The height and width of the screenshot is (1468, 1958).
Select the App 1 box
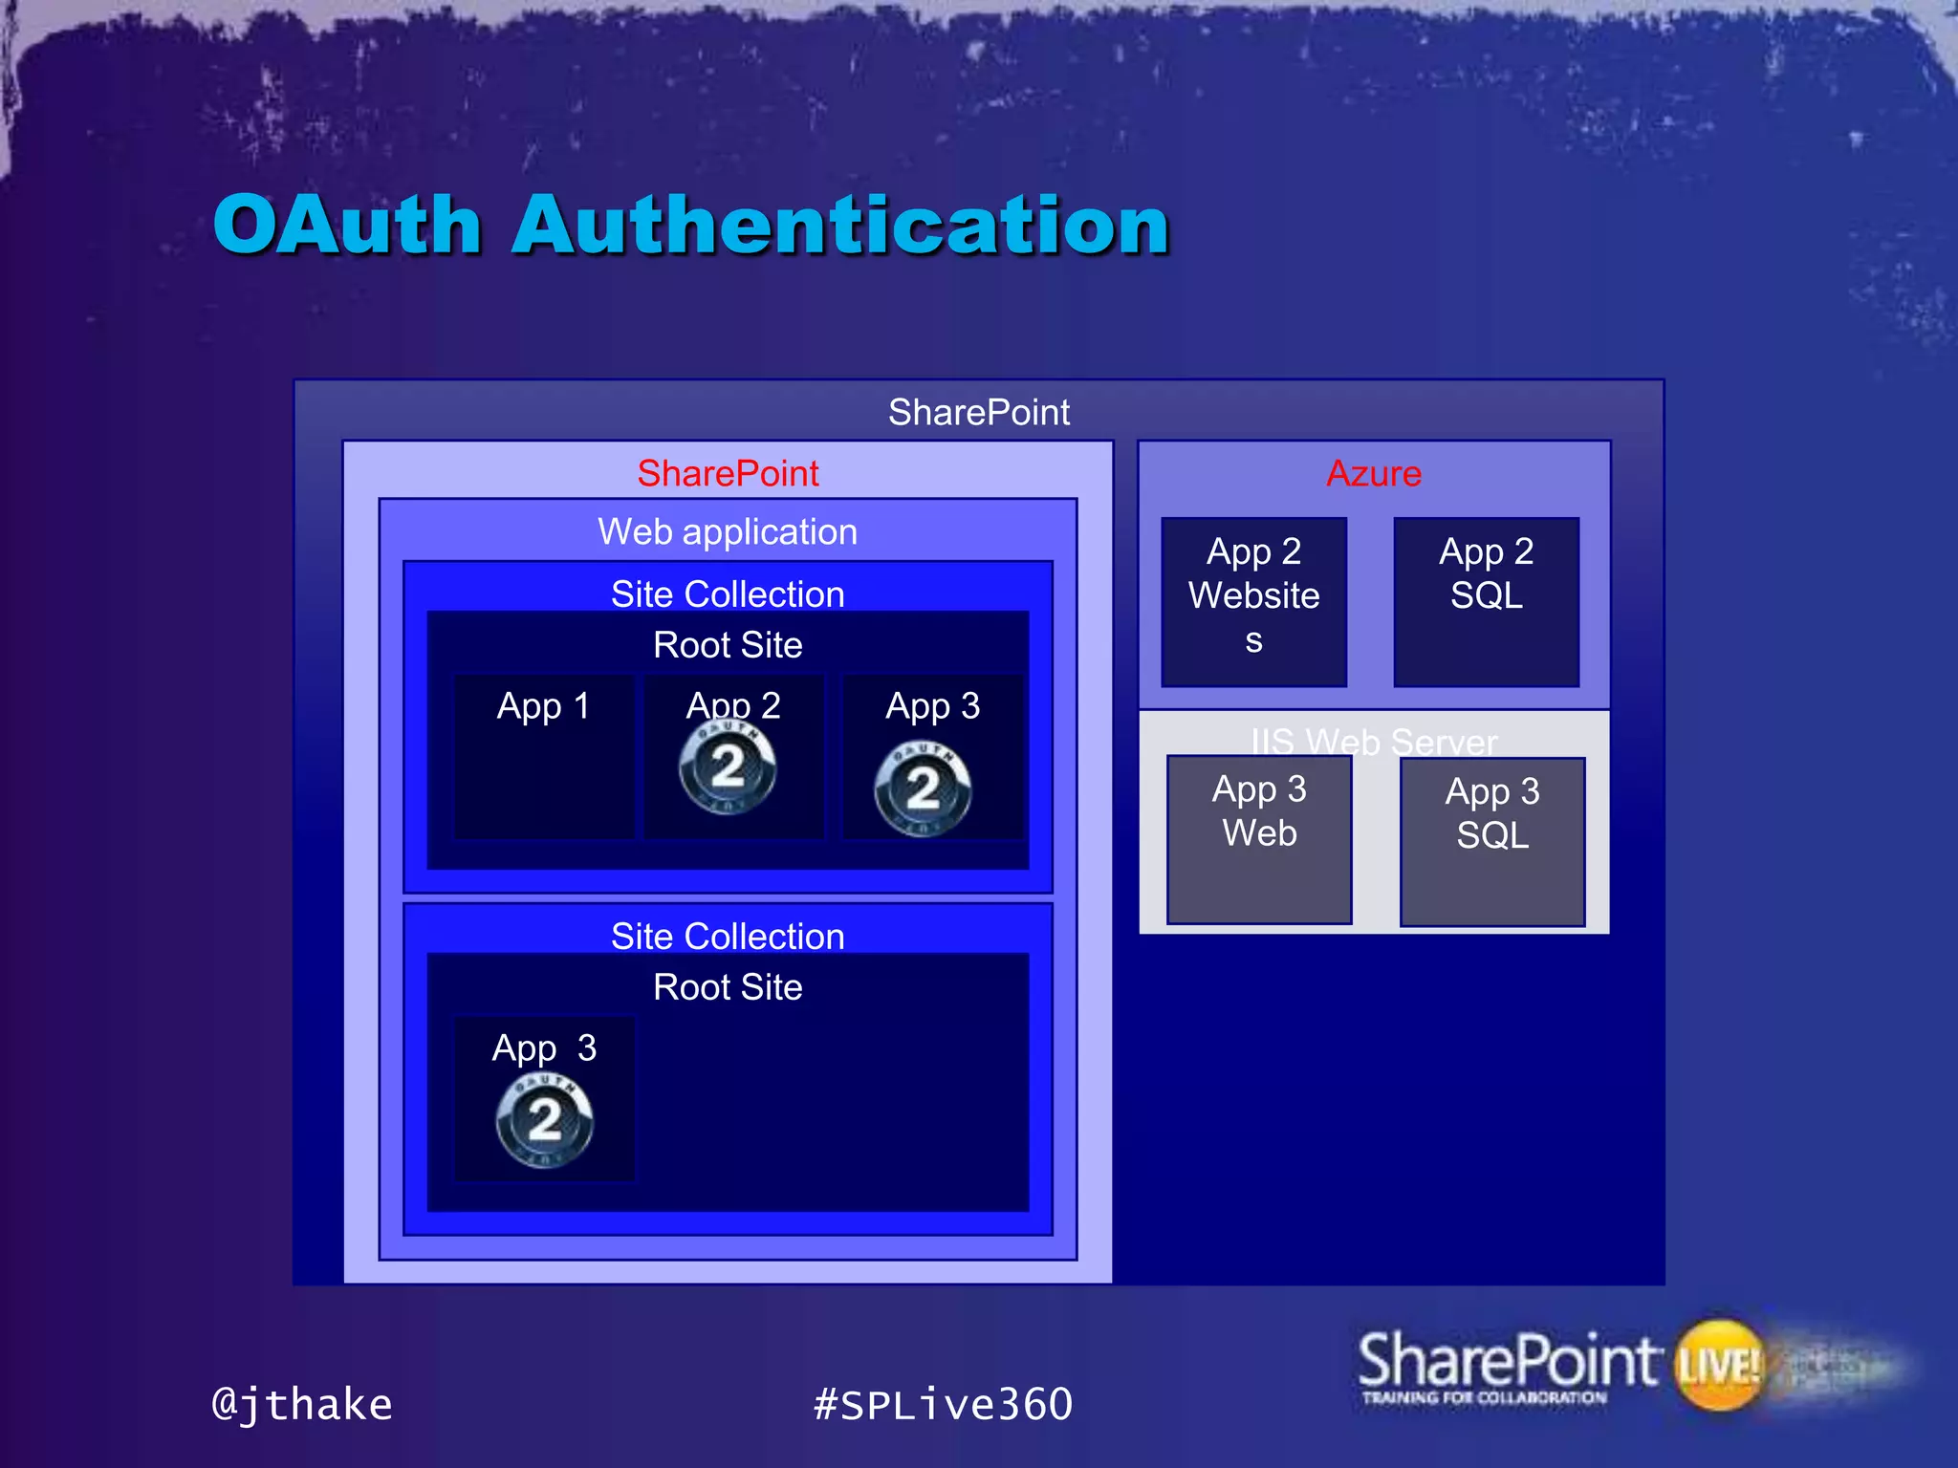pos(544,757)
